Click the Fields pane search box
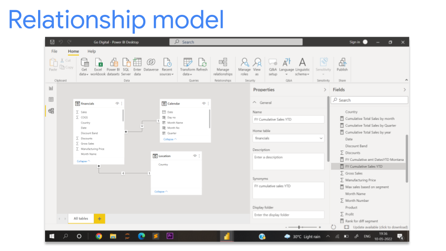The image size is (446, 251). click(369, 100)
